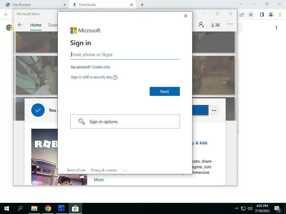Switch to Deals tab in Microsoft Store
Viewport: 286px width, 214px height.
pyautogui.click(x=53, y=25)
